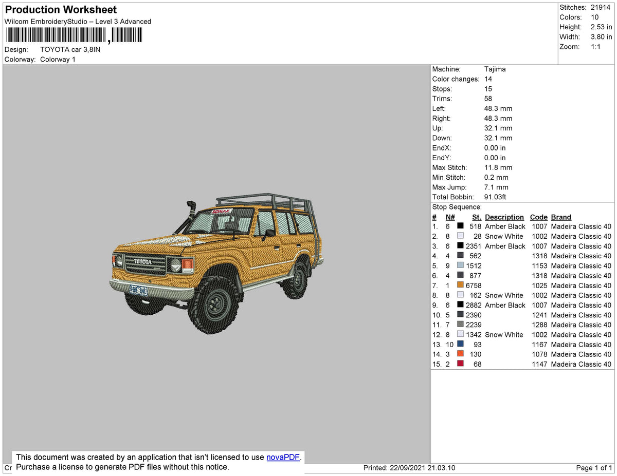Image resolution: width=617 pixels, height=476 pixels.
Task: Click the Trims value '58'
Action: coord(488,99)
